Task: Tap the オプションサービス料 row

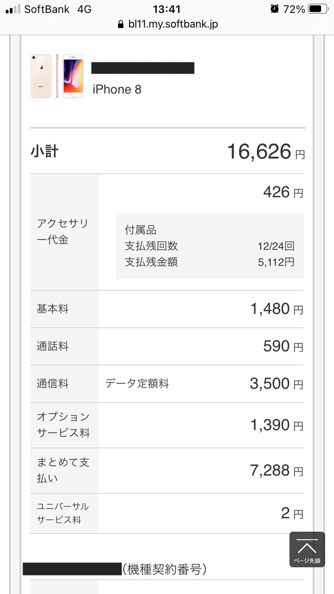Action: [x=167, y=425]
